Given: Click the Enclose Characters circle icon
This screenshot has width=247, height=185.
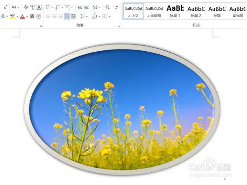Looking at the screenshot, I should point(39,16).
